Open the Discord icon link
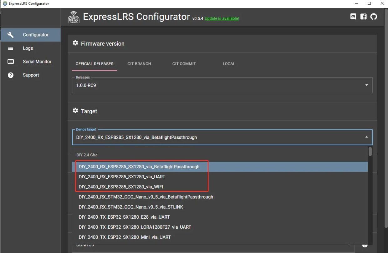 pos(353,17)
